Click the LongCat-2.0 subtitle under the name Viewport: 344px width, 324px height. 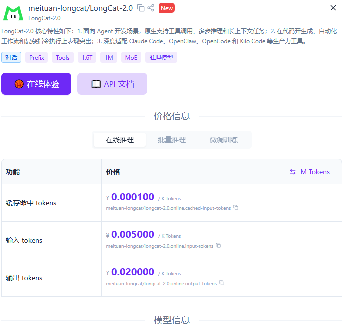44,18
